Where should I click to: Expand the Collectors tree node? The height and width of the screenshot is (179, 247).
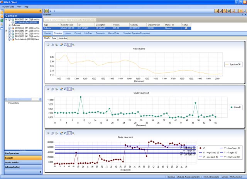pos(9,25)
